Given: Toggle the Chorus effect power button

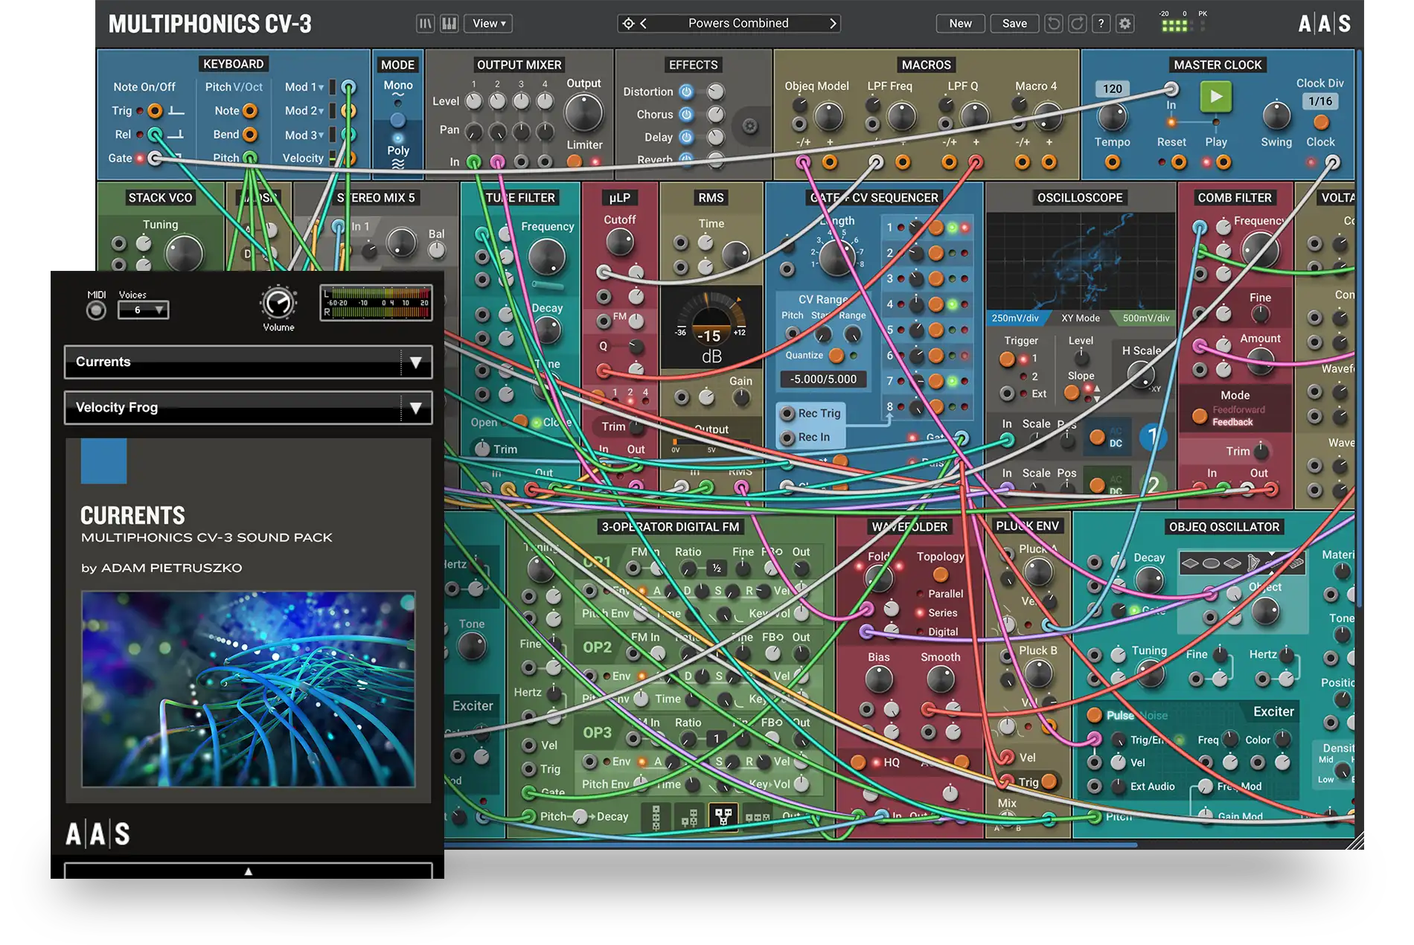Looking at the screenshot, I should pos(686,115).
